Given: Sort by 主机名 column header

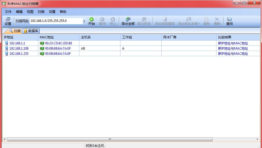Looking at the screenshot, I should 100,37.
